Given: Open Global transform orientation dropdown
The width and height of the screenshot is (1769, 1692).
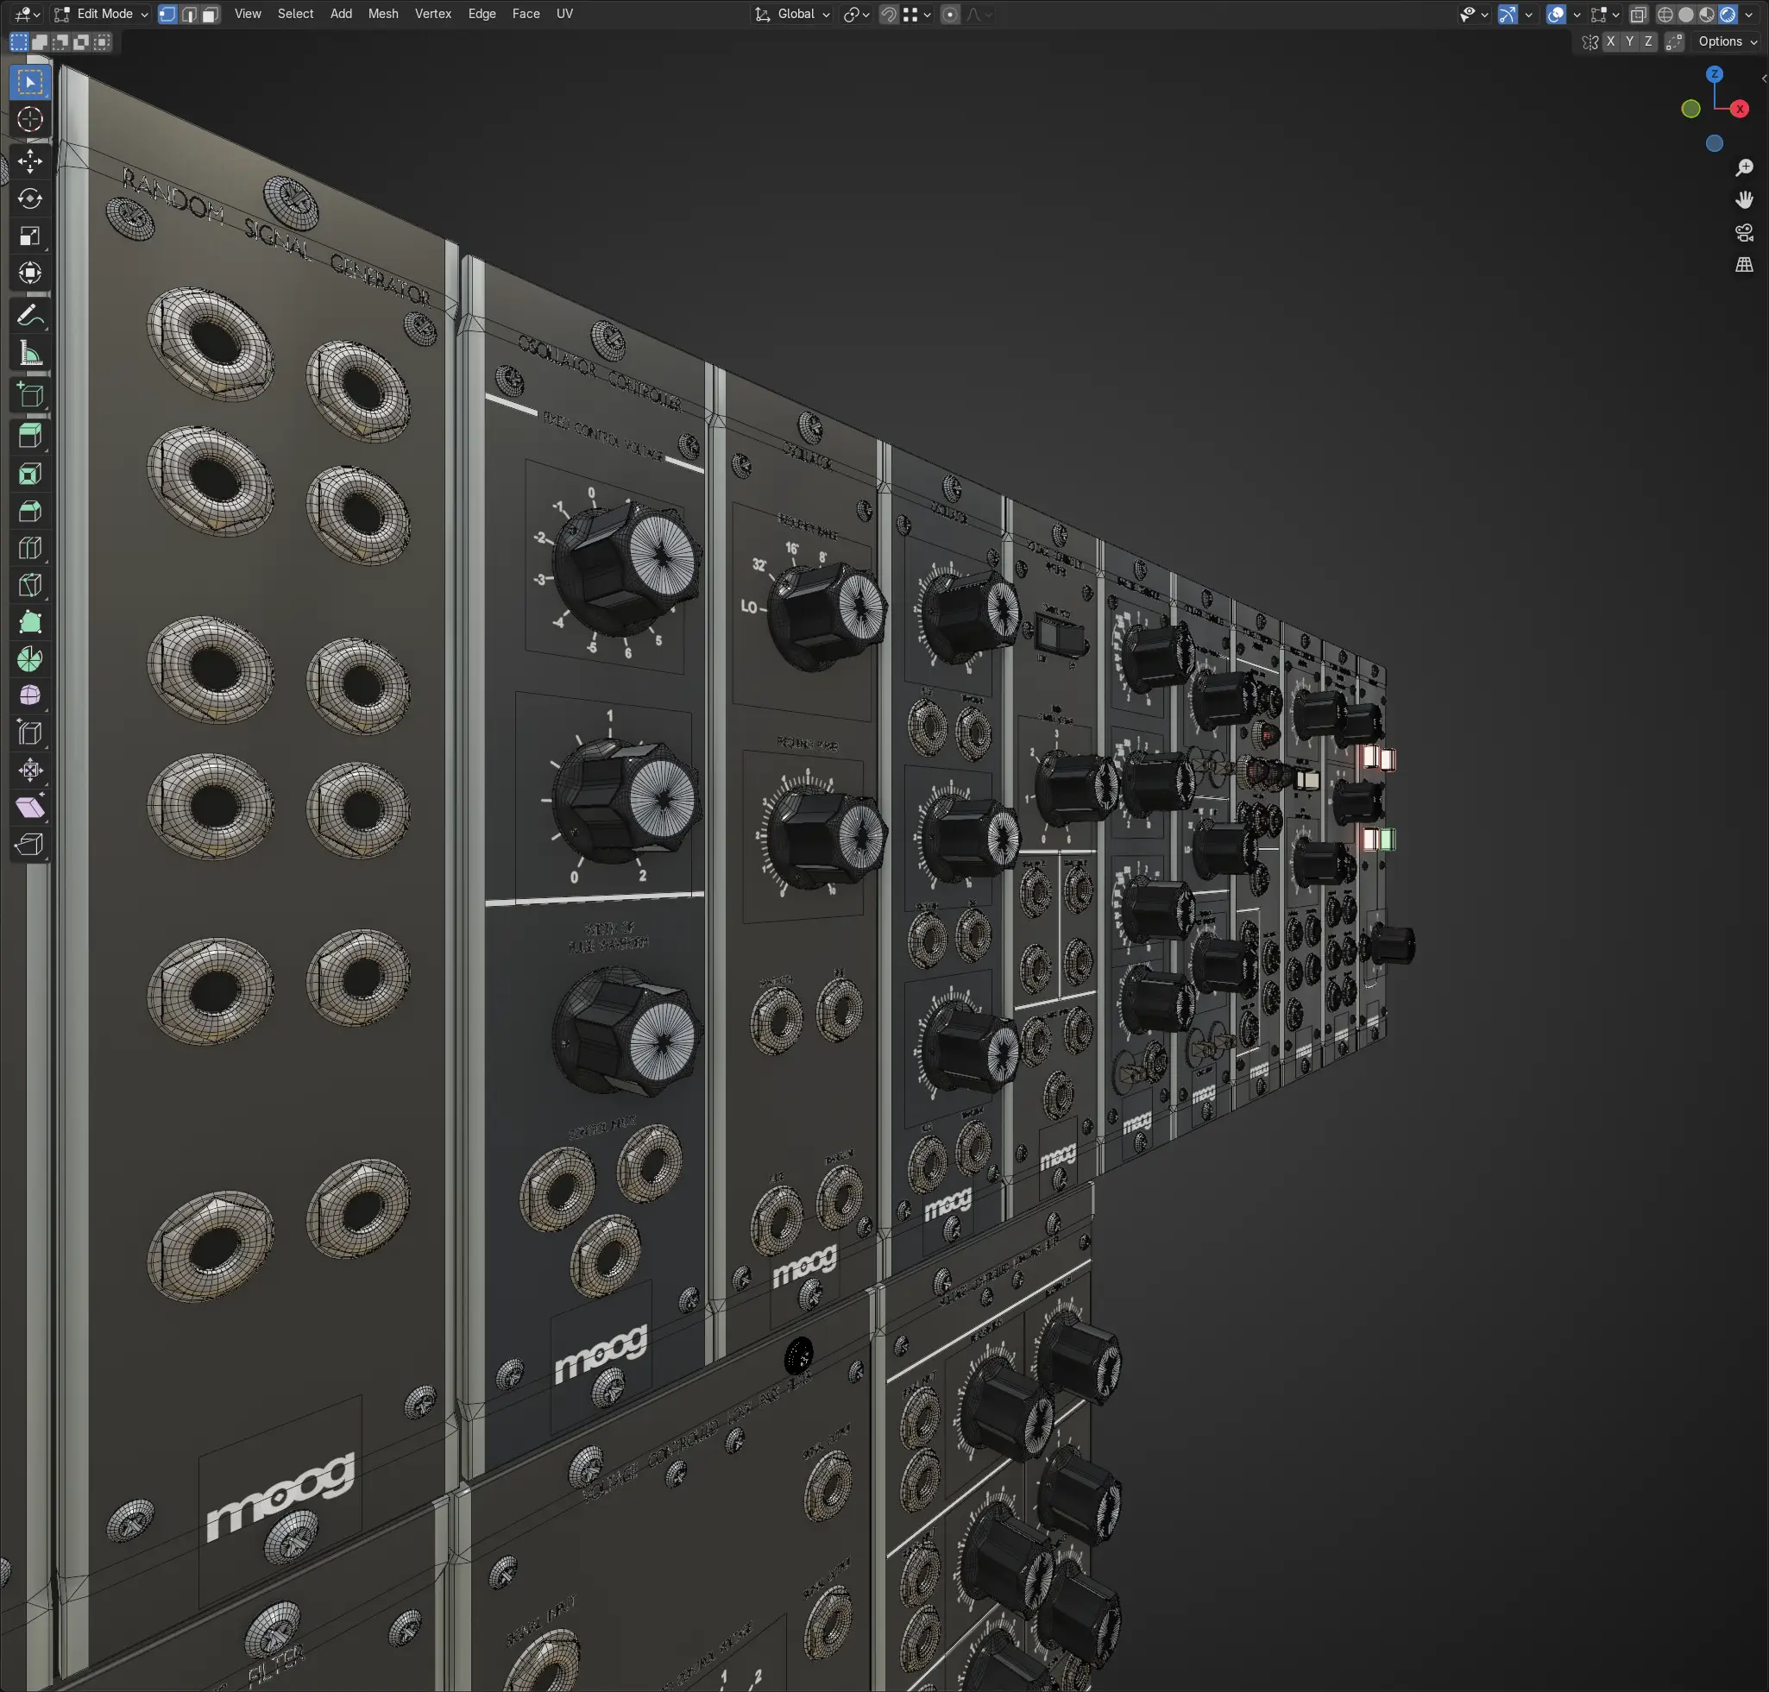Looking at the screenshot, I should click(x=793, y=15).
